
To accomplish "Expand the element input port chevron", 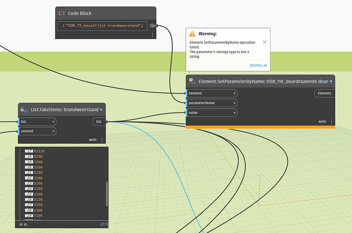I will [234, 93].
